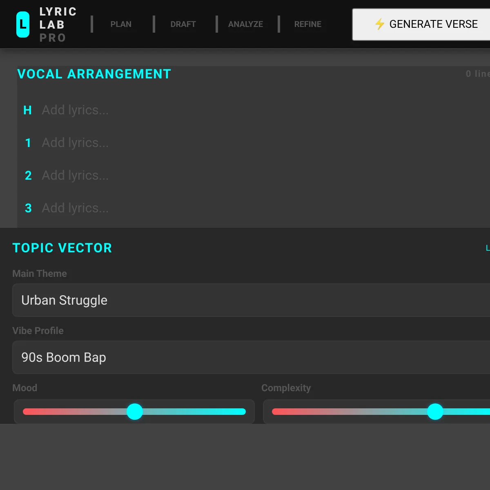Click the cyan L logo icon

click(23, 24)
